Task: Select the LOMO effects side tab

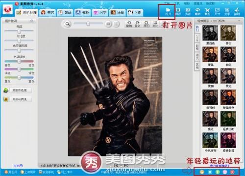Action: point(197,38)
